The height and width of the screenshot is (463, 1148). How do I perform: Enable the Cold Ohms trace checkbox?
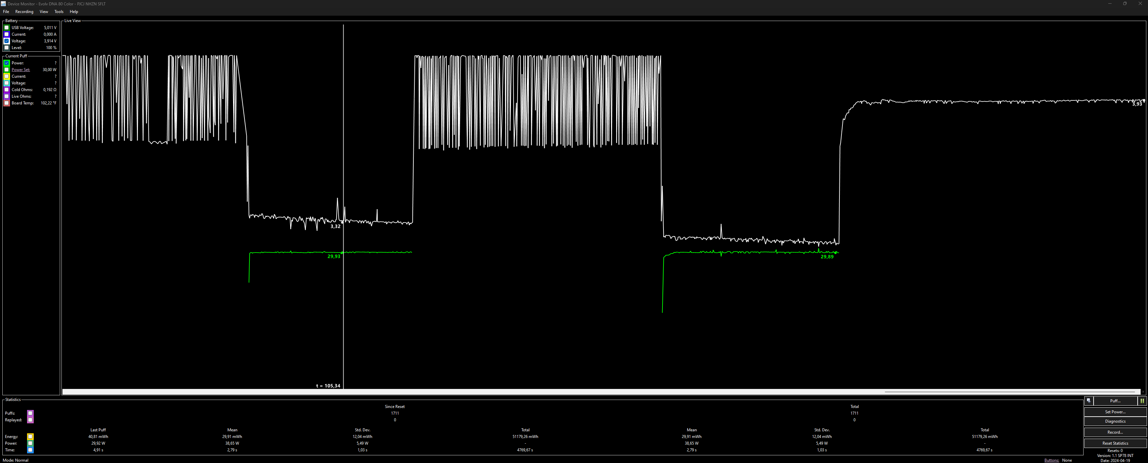point(7,90)
